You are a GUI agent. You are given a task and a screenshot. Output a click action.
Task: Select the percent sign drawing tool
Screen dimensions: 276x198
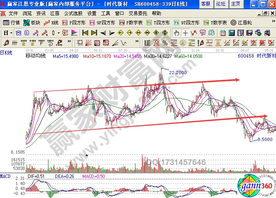coord(164,42)
